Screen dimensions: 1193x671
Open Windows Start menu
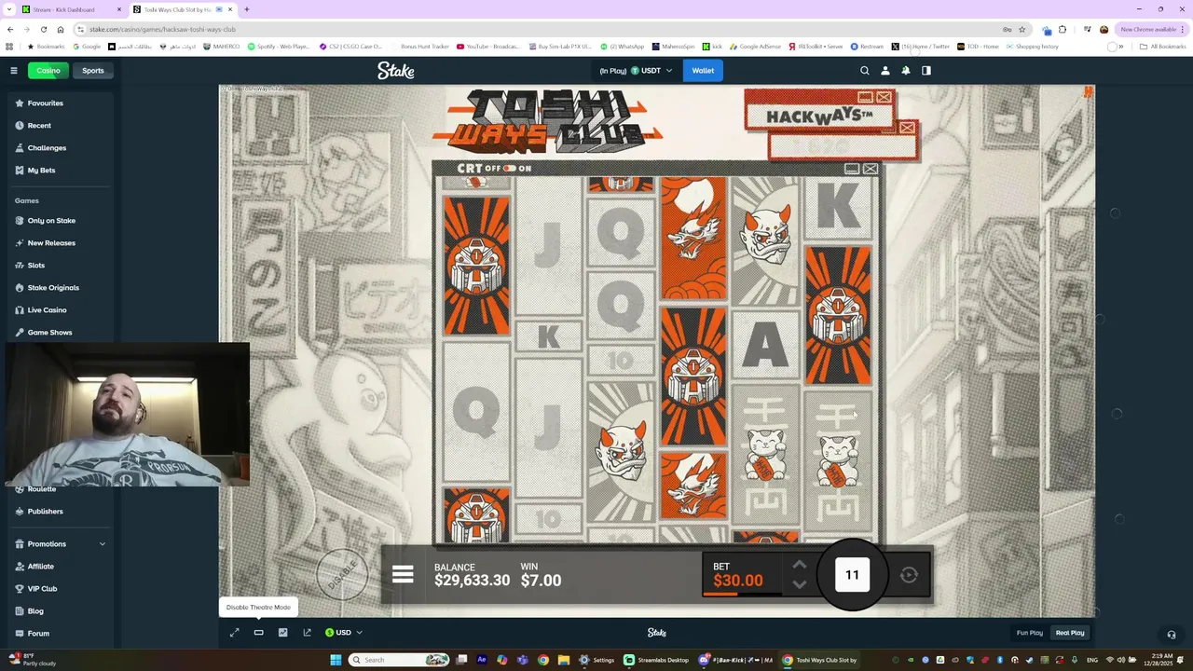tap(336, 660)
